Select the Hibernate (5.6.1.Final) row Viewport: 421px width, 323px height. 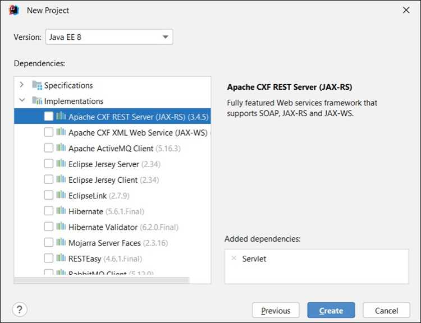tap(112, 211)
